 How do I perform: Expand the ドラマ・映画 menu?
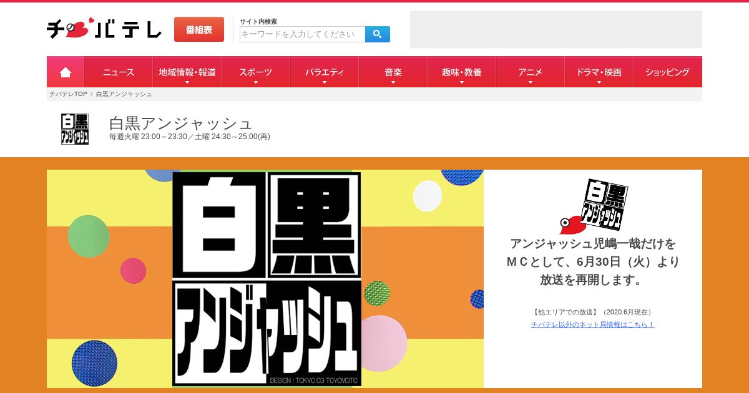[x=599, y=72]
